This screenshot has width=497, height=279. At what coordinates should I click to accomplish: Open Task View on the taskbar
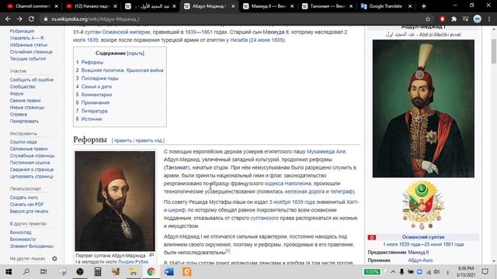(x=43, y=271)
